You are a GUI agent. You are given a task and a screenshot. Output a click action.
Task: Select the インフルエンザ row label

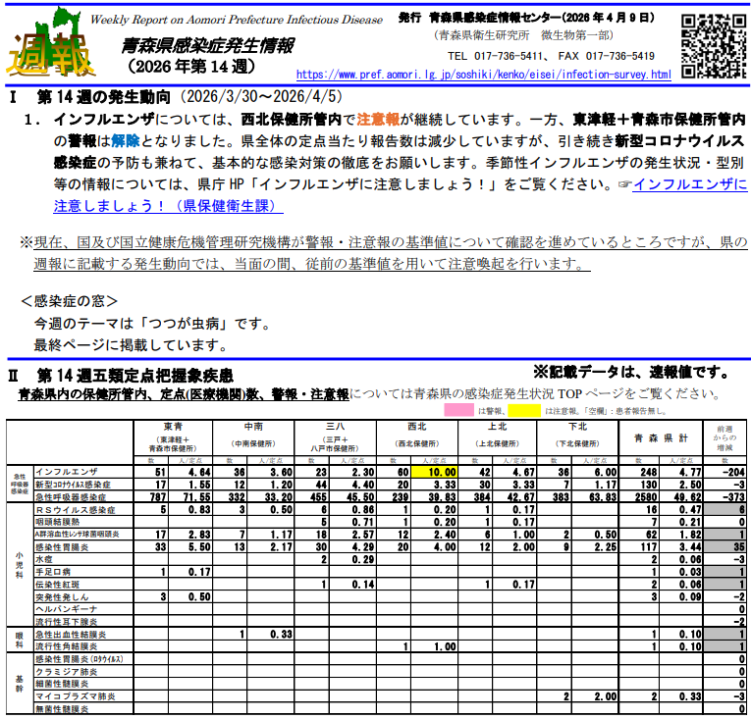[x=65, y=473]
